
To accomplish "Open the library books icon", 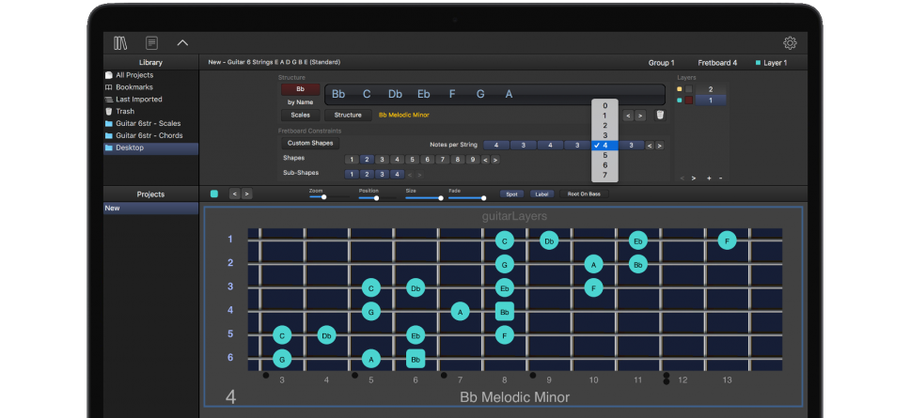I will tap(119, 42).
